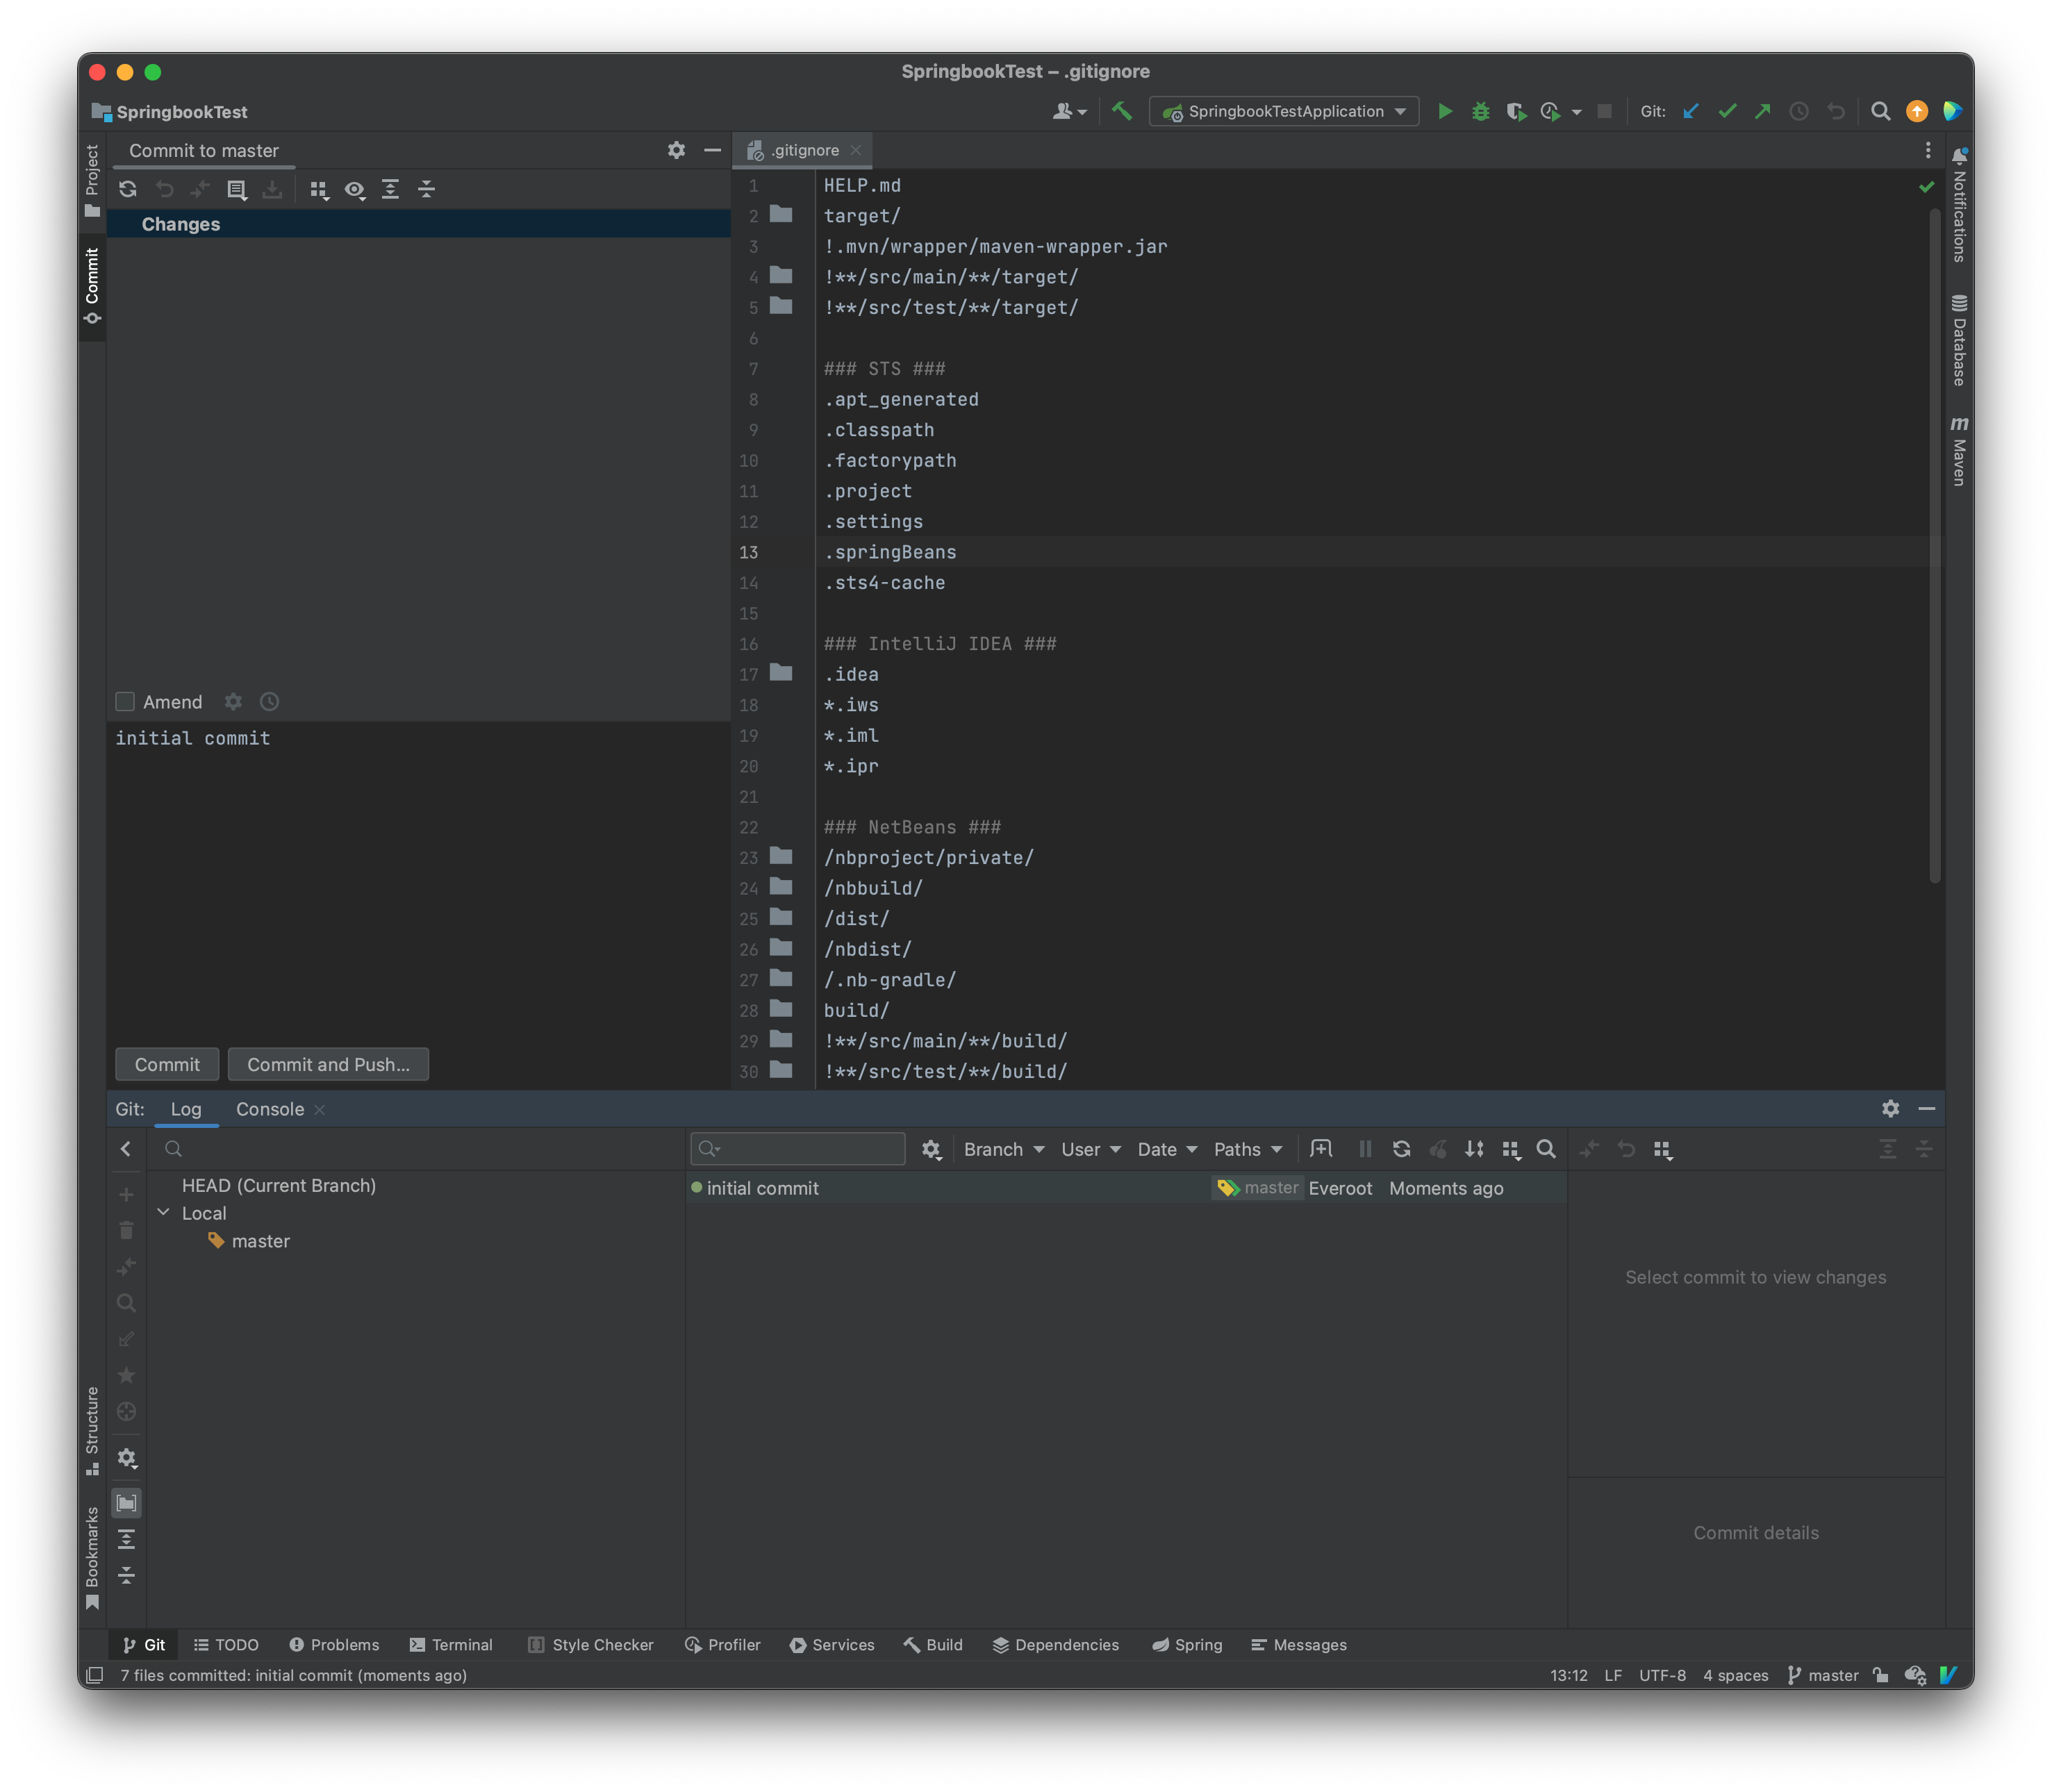Push changes with the green up-right arrow
Image resolution: width=2052 pixels, height=1792 pixels.
click(1763, 111)
